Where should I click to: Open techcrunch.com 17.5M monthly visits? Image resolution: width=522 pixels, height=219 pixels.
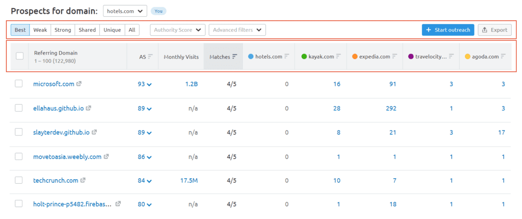[189, 181]
